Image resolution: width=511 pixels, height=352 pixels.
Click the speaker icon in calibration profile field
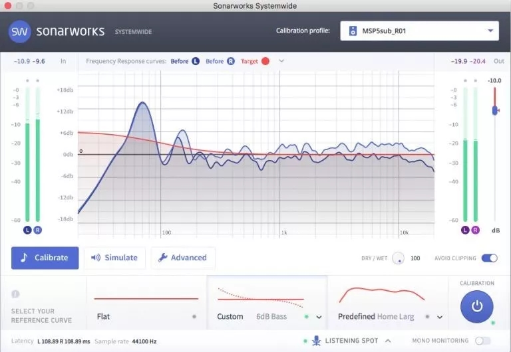(x=353, y=31)
